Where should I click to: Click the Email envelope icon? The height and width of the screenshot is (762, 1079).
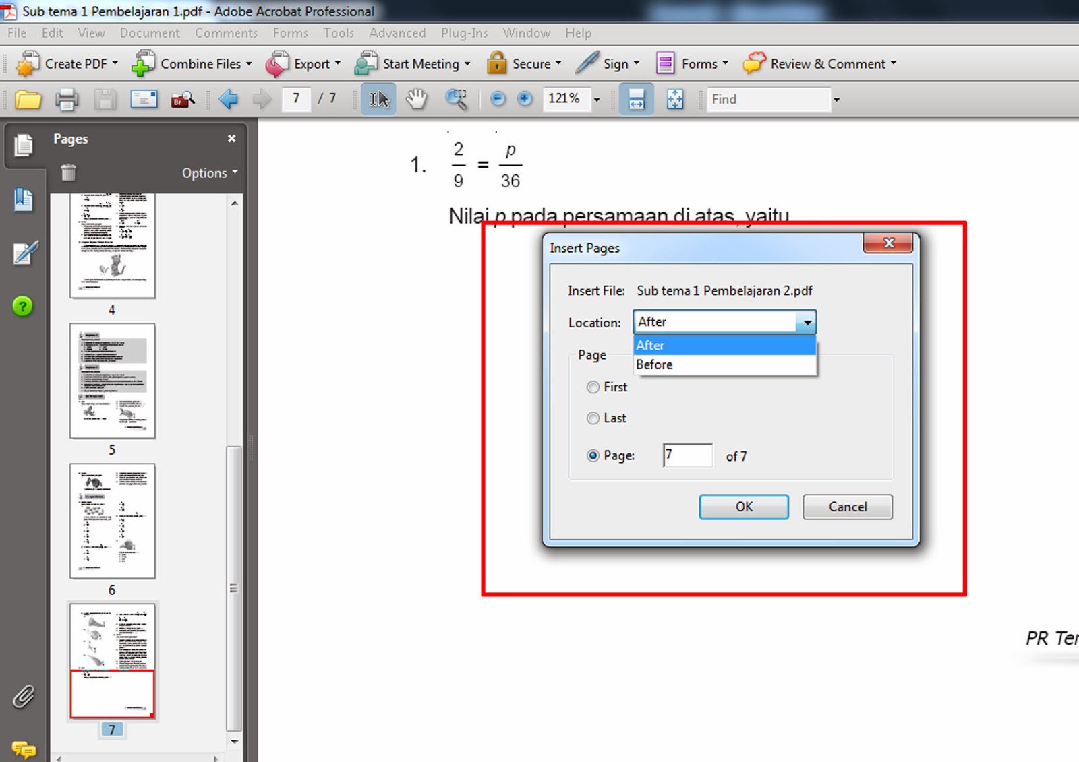[x=144, y=100]
